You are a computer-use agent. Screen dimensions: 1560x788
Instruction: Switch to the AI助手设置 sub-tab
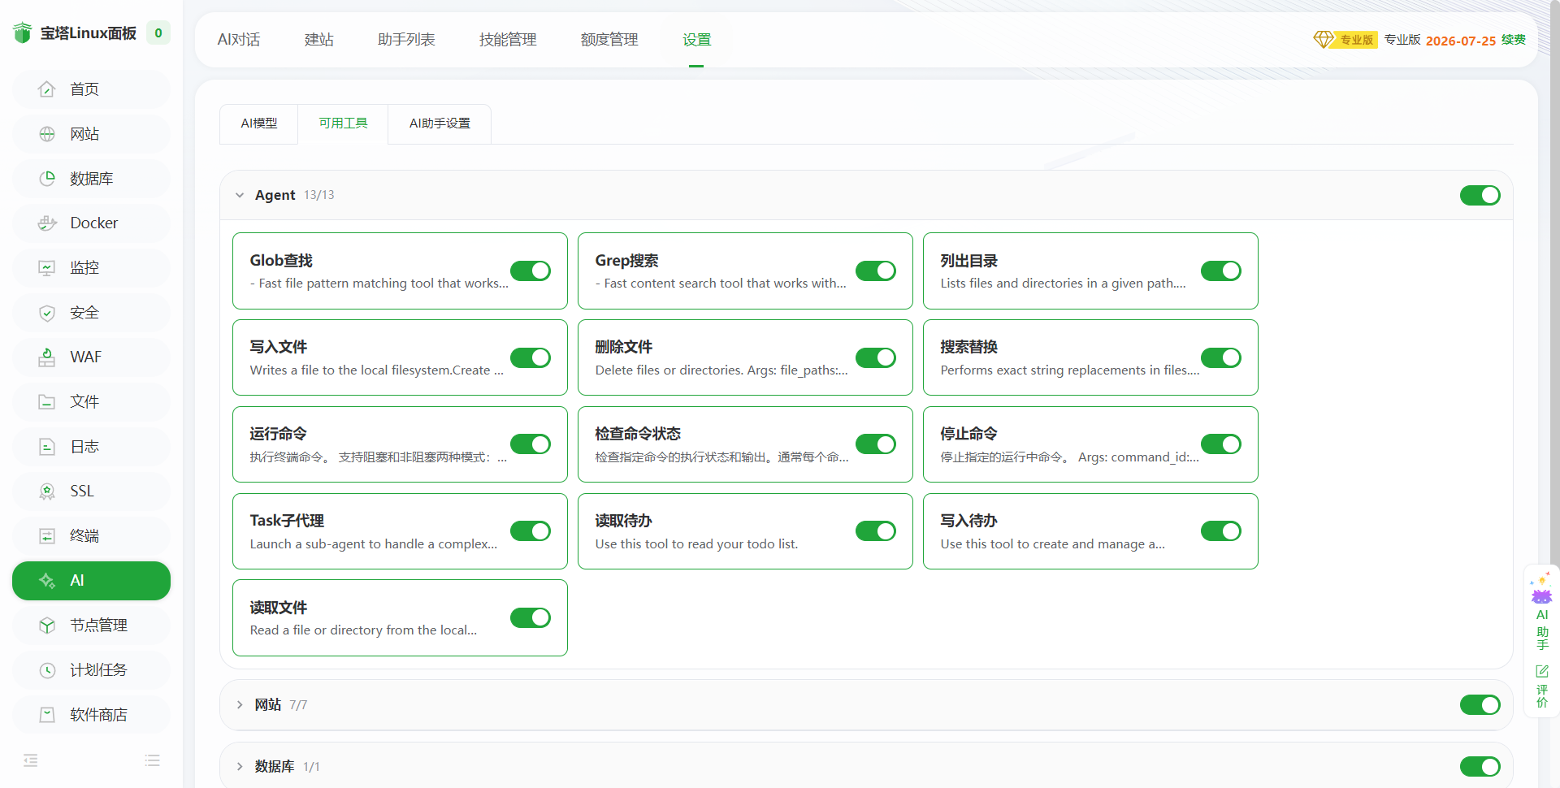click(x=440, y=123)
